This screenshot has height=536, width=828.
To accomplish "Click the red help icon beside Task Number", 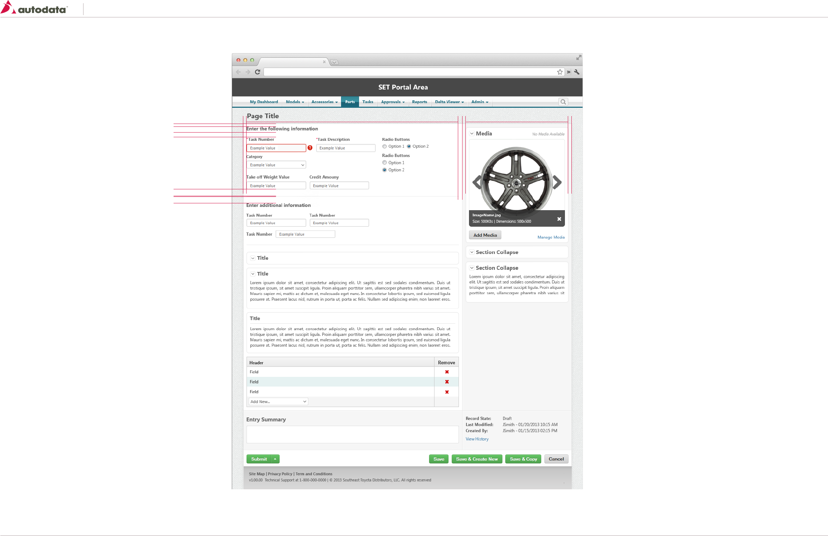I will click(x=310, y=148).
